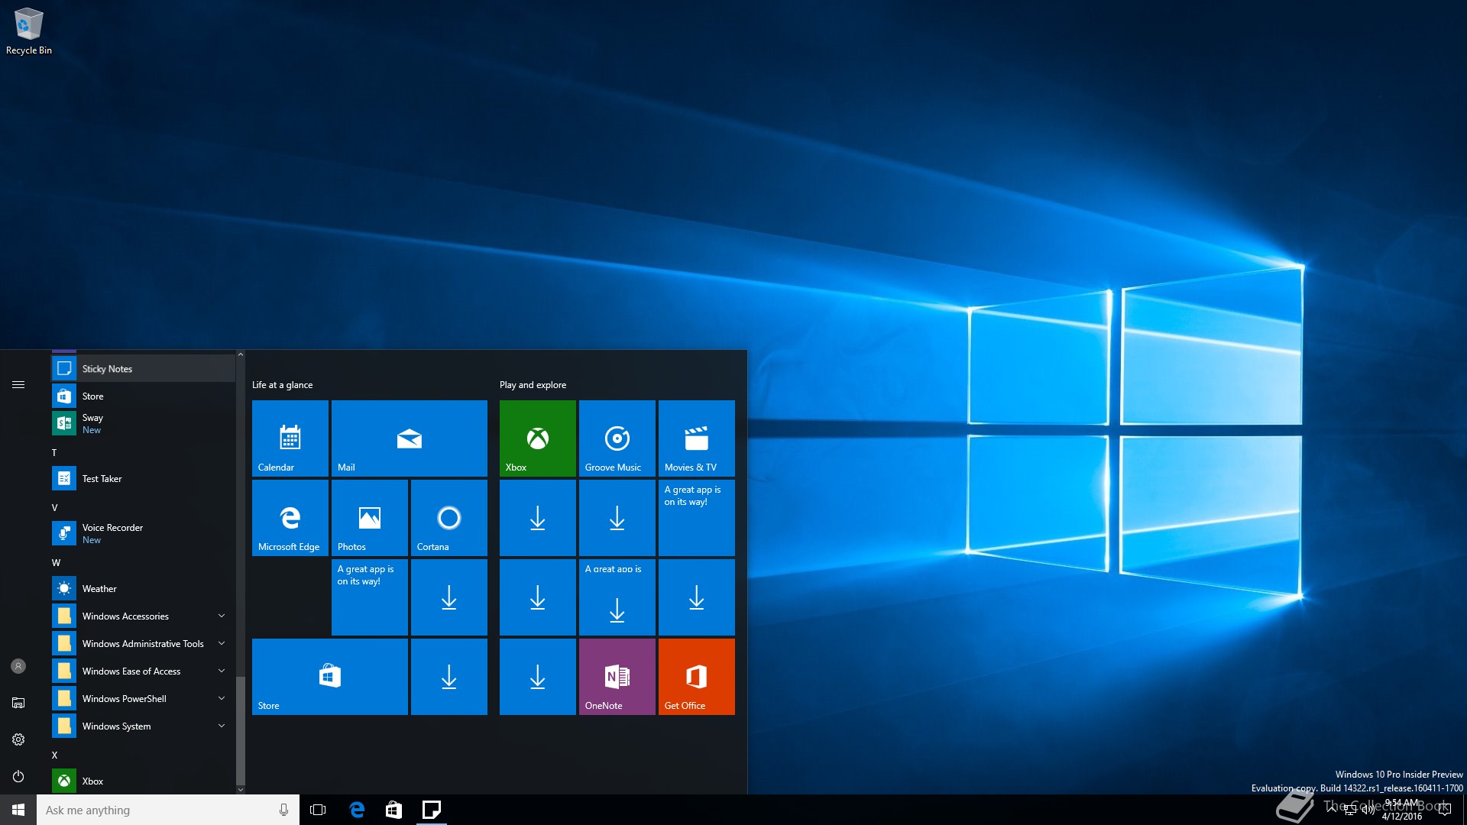Viewport: 1467px width, 825px height.
Task: Open the user account icon in Start rail
Action: coord(18,666)
